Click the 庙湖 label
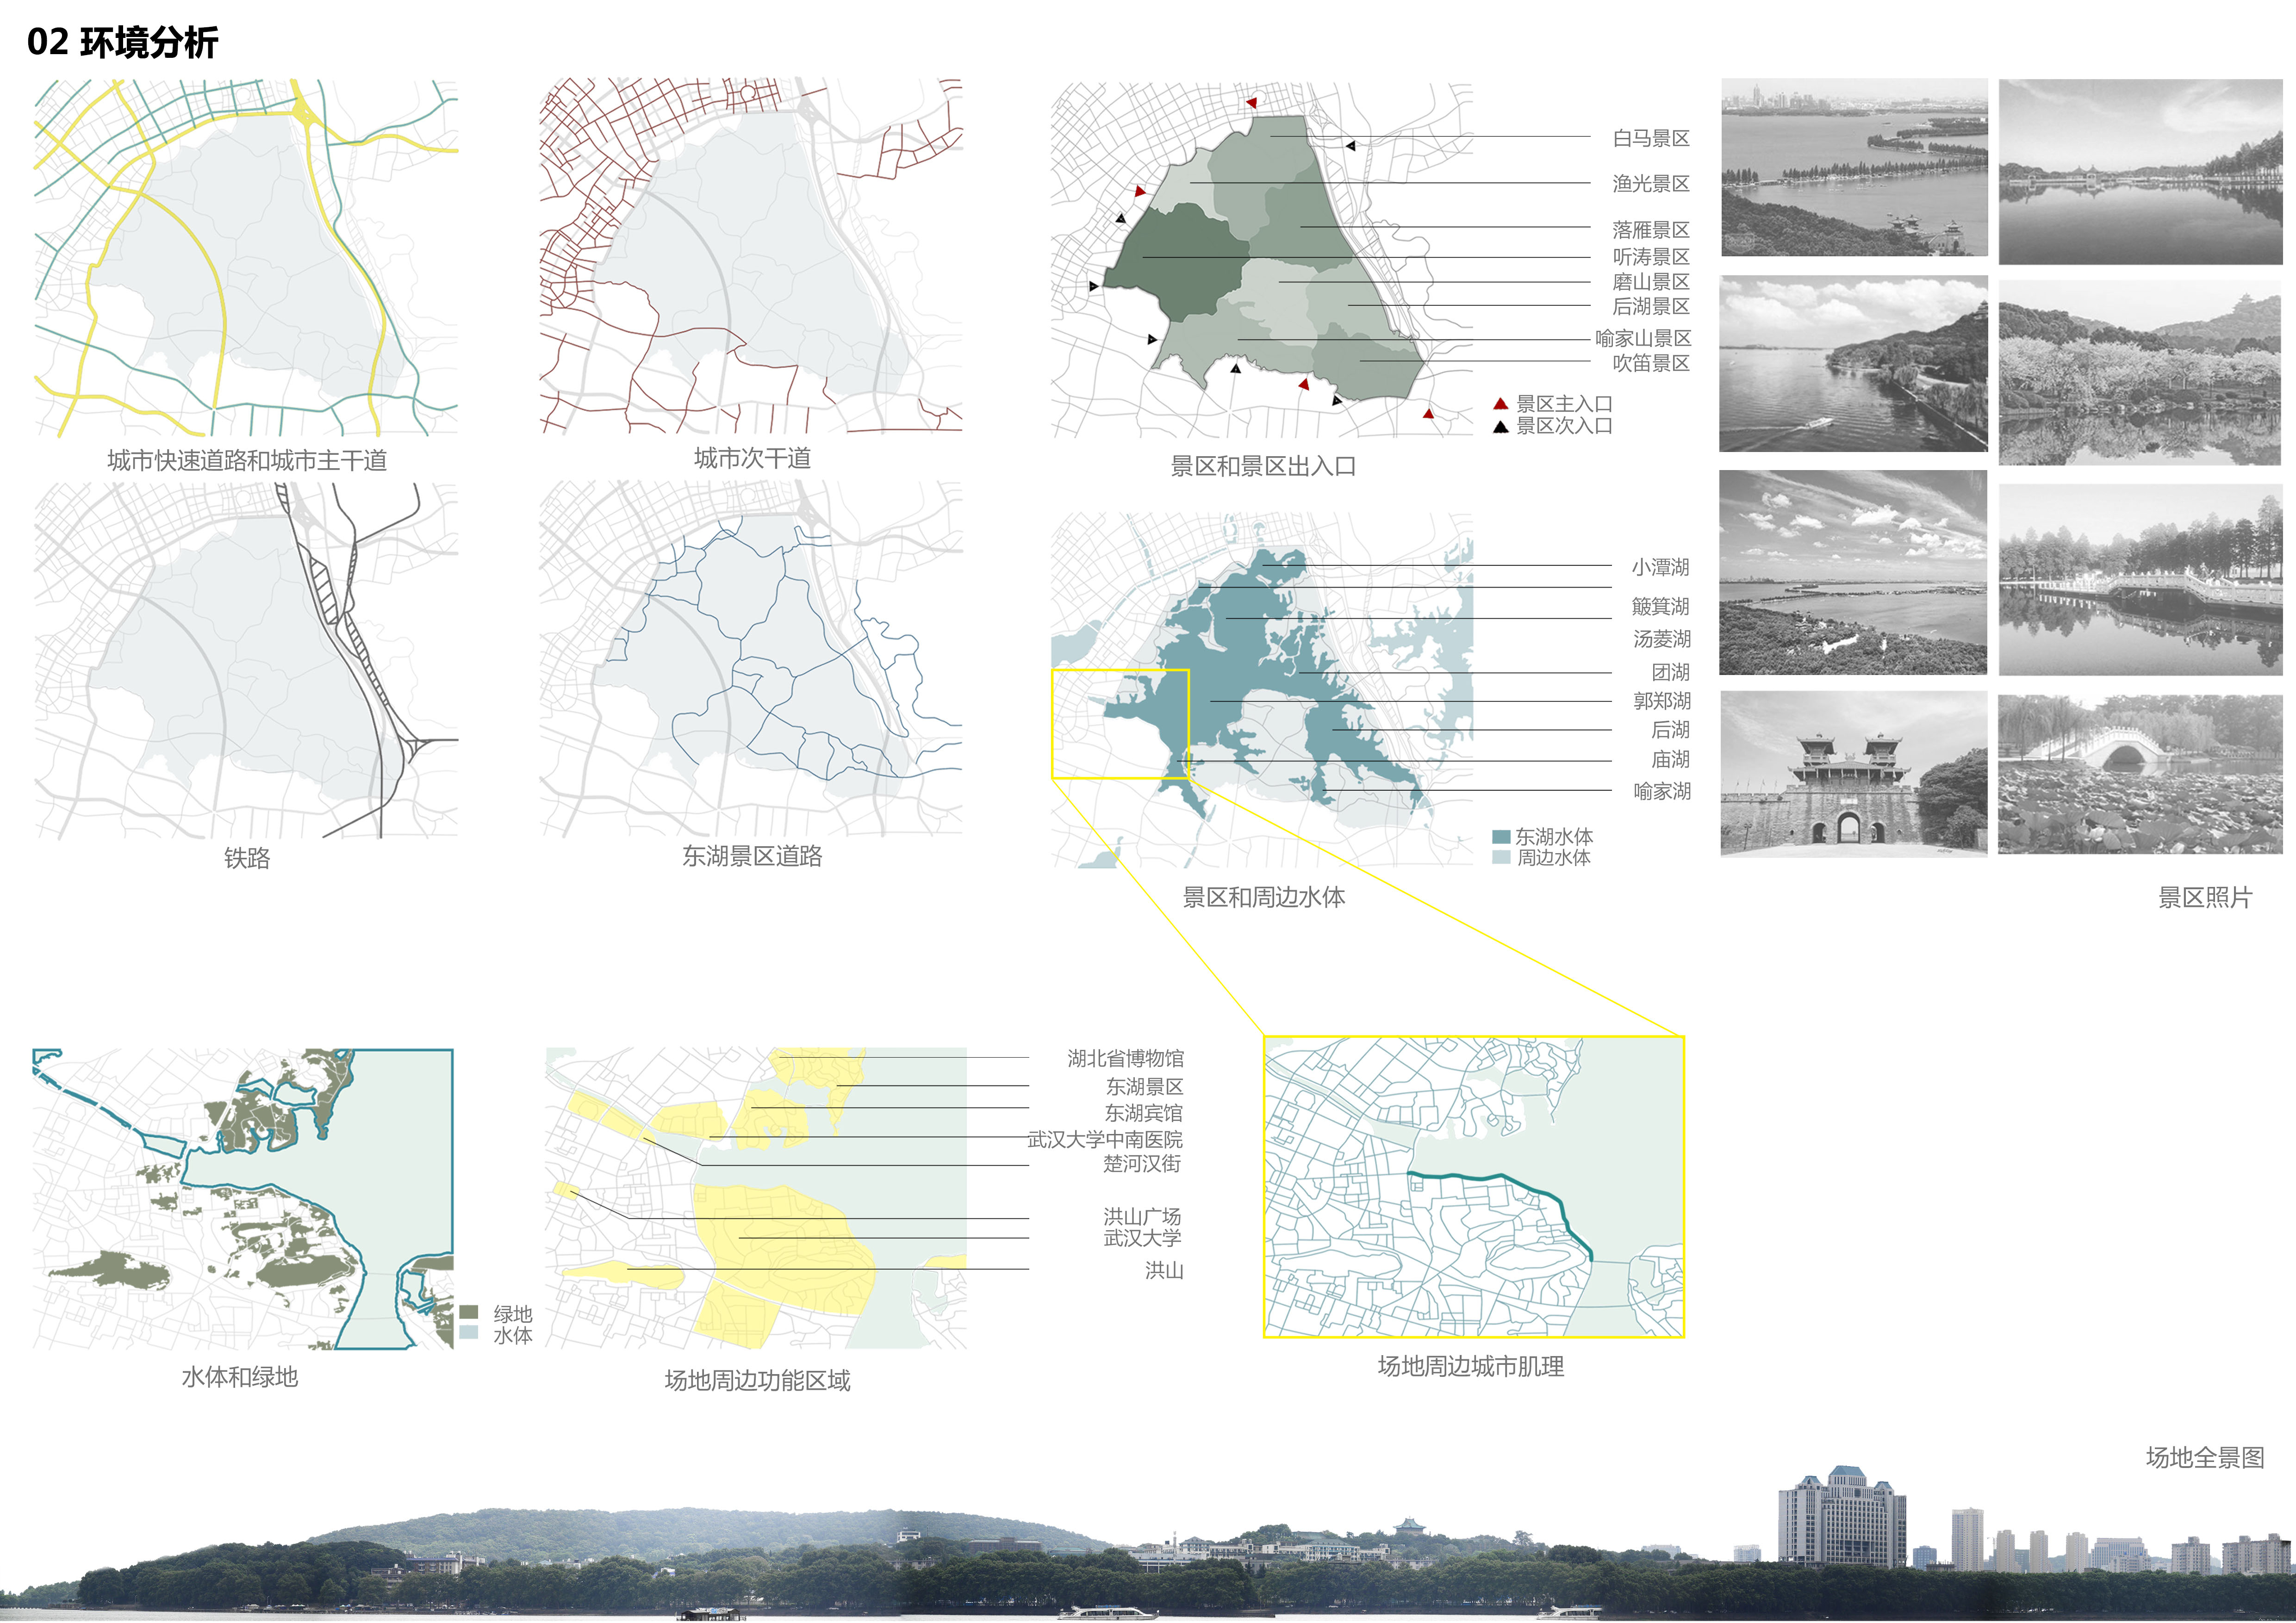 (1671, 760)
